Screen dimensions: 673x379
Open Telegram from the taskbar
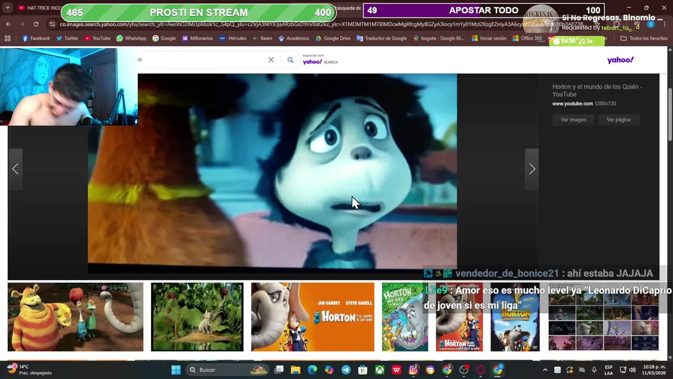tap(346, 370)
